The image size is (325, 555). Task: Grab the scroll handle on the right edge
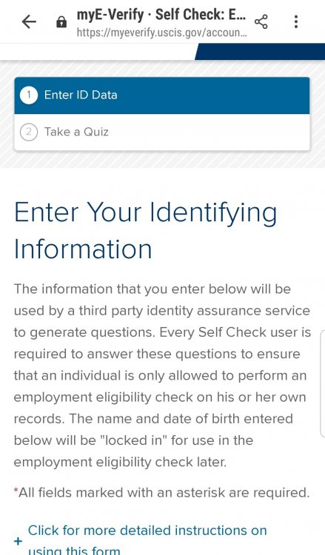tap(323, 383)
